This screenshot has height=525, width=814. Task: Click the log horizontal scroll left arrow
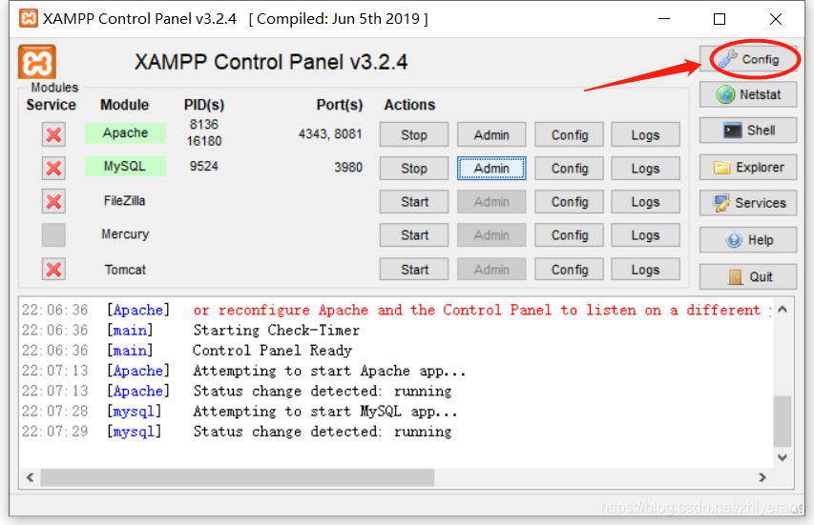(x=31, y=477)
